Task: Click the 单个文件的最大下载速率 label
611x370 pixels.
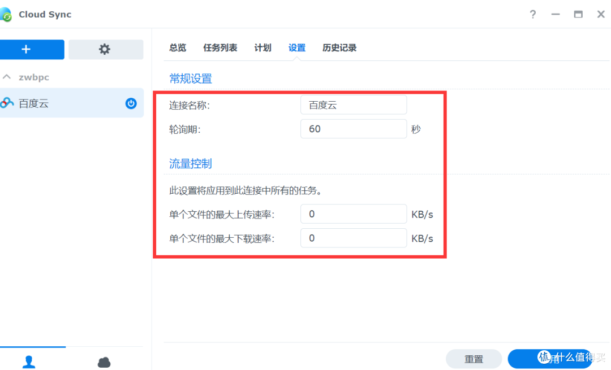Action: [x=222, y=238]
